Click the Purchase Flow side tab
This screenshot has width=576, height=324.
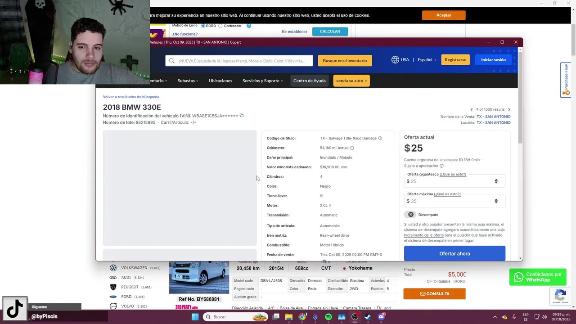(566, 80)
